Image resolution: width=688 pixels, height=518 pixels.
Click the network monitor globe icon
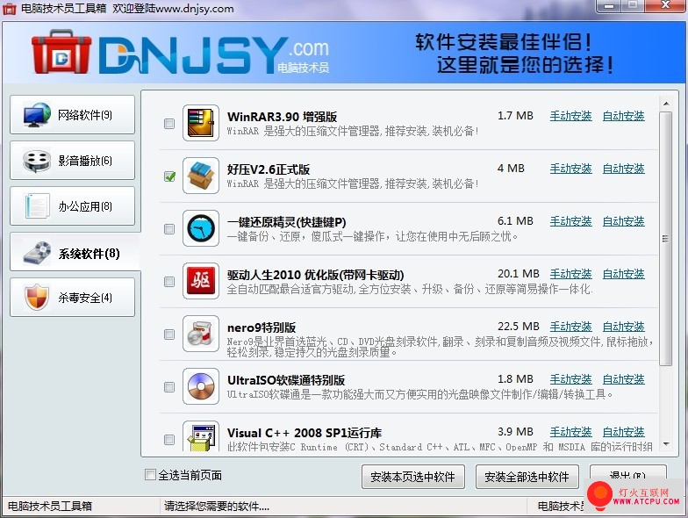[x=37, y=115]
